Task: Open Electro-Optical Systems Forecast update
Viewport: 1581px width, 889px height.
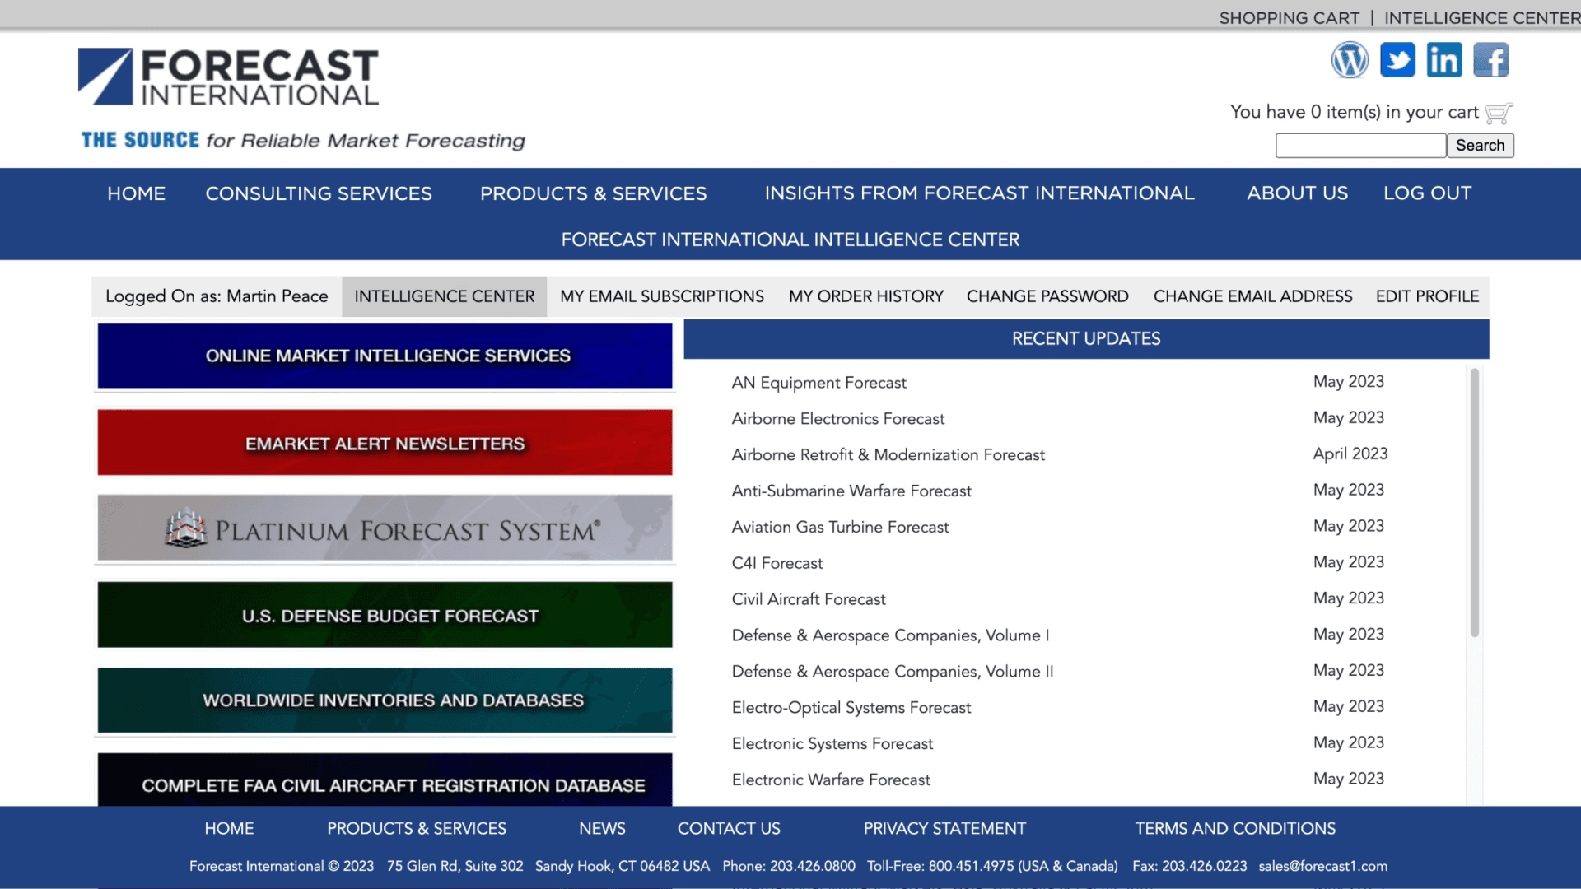Action: (851, 709)
